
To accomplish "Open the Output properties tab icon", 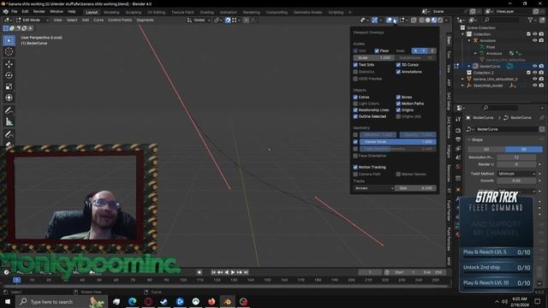I will (458, 139).
